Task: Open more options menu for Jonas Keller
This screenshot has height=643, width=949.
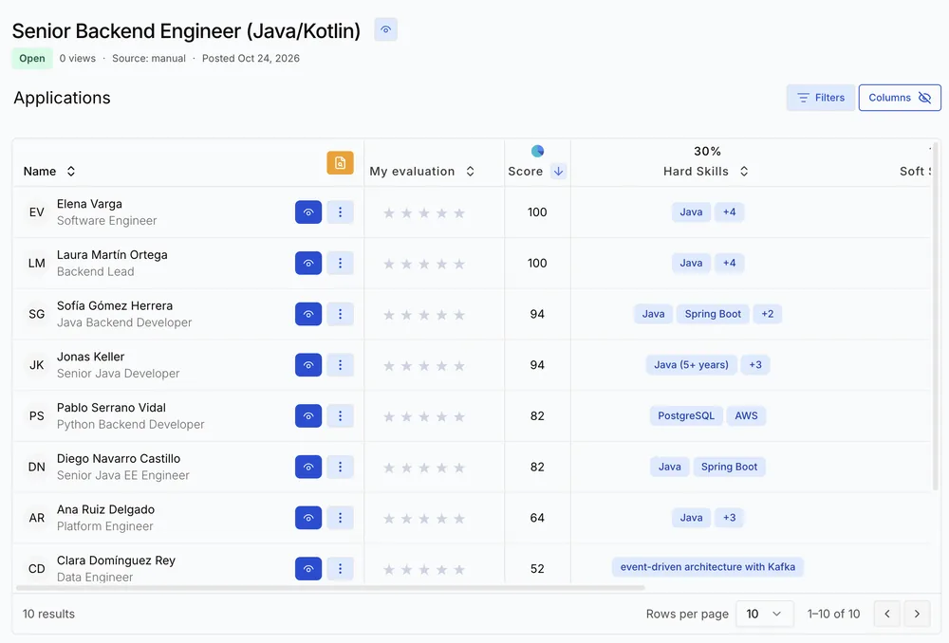Action: (x=340, y=365)
